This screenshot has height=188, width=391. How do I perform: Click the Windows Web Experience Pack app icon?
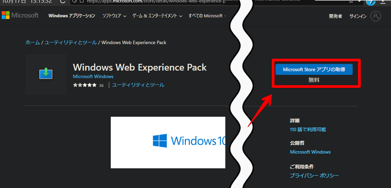pyautogui.click(x=46, y=74)
